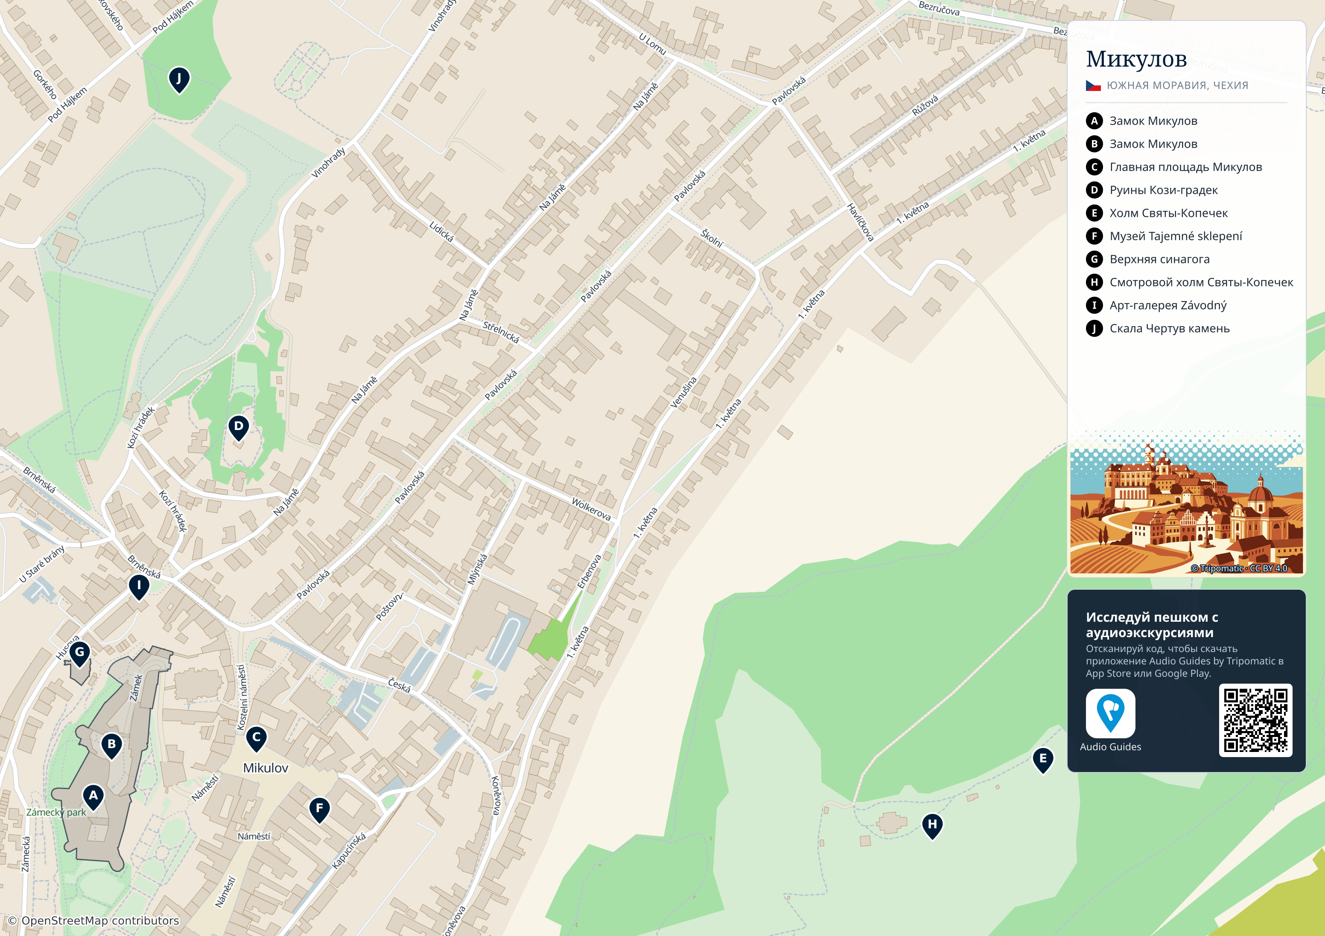Screen dimensions: 1325x936
Task: Click legend badge E in the list
Action: tap(1094, 213)
